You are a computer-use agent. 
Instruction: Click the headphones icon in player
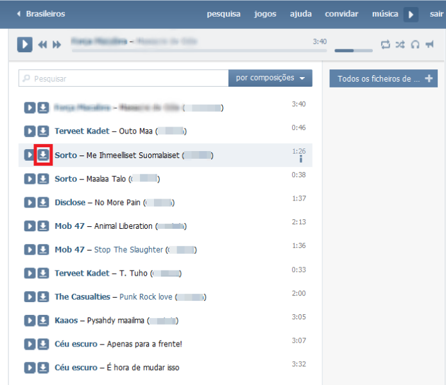[x=415, y=44]
